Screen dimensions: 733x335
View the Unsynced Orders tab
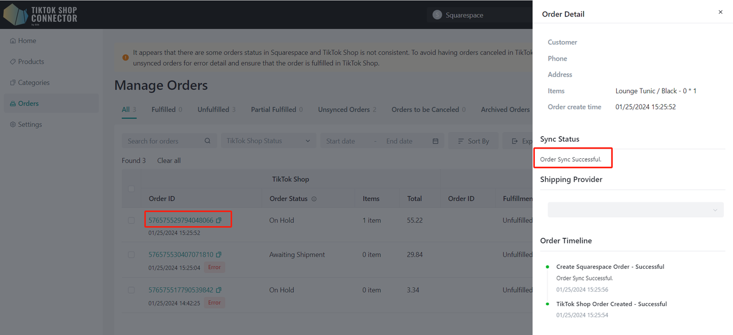point(347,110)
